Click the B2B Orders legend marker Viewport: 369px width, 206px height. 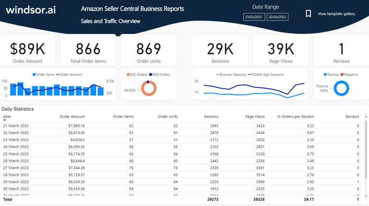pos(150,74)
